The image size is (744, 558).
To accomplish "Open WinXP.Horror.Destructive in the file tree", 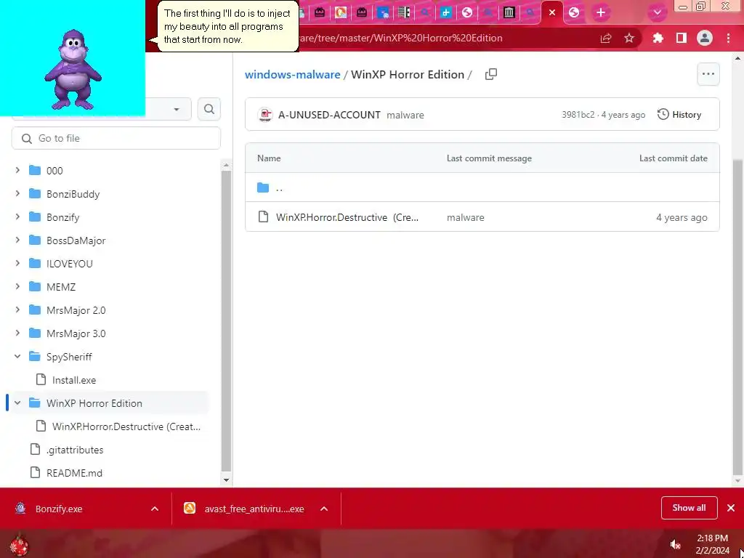I will pyautogui.click(x=126, y=426).
